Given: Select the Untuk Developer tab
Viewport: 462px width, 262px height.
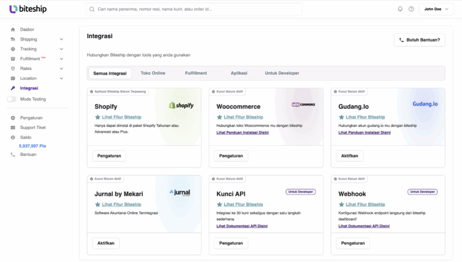Looking at the screenshot, I should pyautogui.click(x=282, y=73).
